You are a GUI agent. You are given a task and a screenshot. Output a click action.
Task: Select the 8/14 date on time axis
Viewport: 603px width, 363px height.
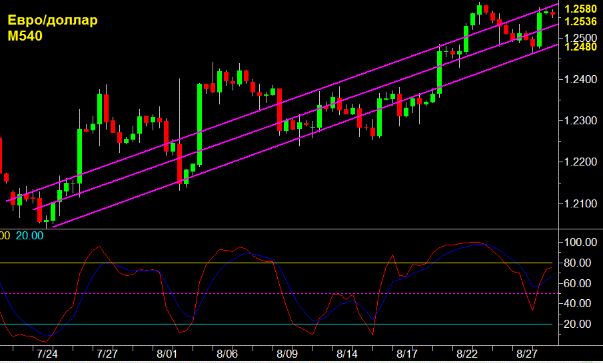click(347, 354)
